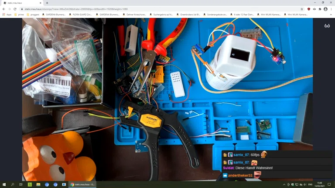Bookmark this page with the star icon
Image resolution: width=335 pixels, height=188 pixels.
[x=302, y=9]
